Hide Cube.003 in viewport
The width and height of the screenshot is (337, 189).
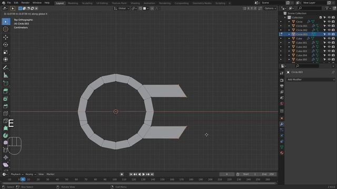pos(329,51)
